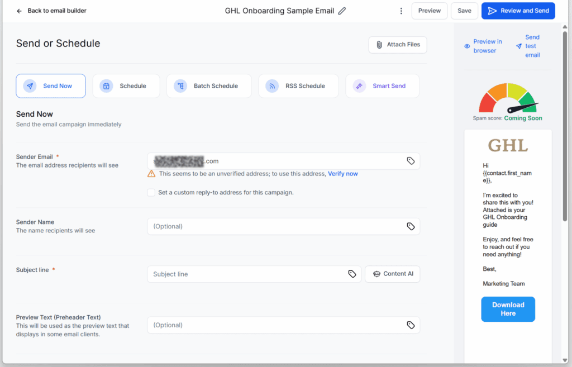Screen dimensions: 572x367
Task: Open the merge tag picker for Subject line
Action: (x=352, y=274)
